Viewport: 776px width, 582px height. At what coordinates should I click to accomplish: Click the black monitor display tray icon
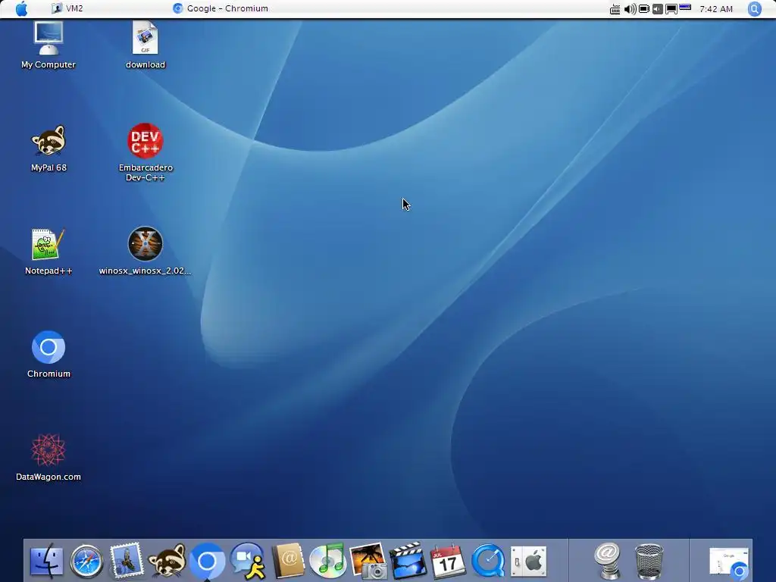pos(671,9)
